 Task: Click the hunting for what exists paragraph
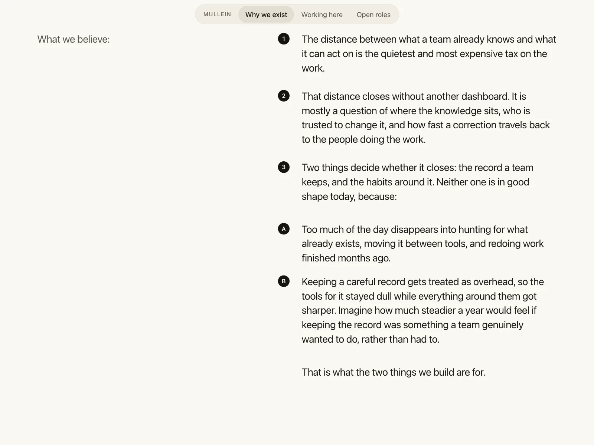[422, 244]
